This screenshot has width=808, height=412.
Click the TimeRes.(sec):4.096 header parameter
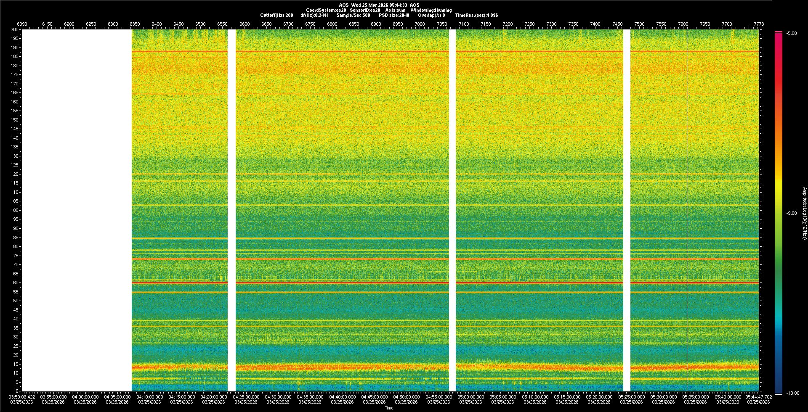[x=476, y=15]
